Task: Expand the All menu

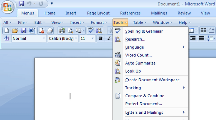Action: [x=7, y=22]
